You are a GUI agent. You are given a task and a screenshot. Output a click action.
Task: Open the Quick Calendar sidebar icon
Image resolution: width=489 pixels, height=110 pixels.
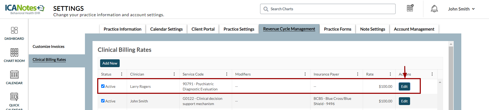coord(14,100)
